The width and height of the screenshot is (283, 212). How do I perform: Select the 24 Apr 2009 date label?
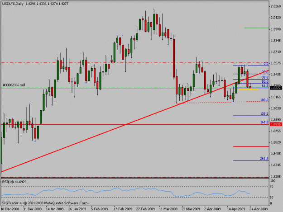[x=259, y=209]
